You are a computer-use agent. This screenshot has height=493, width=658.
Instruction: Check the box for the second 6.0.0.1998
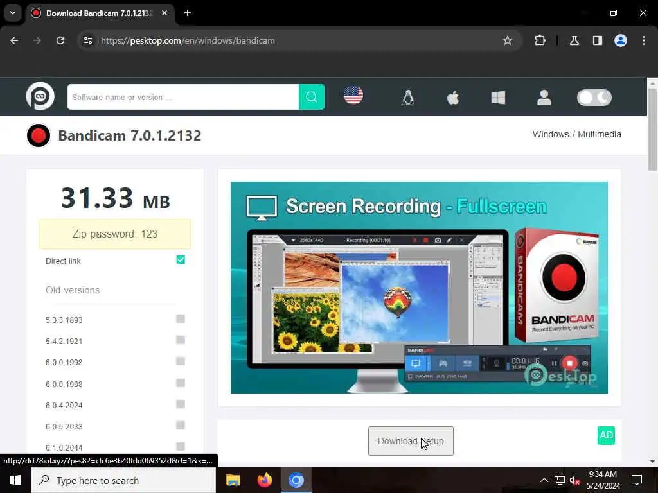(x=181, y=383)
